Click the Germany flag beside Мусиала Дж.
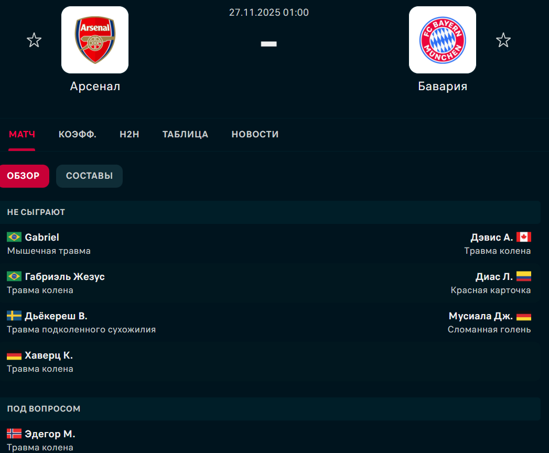 click(x=524, y=316)
